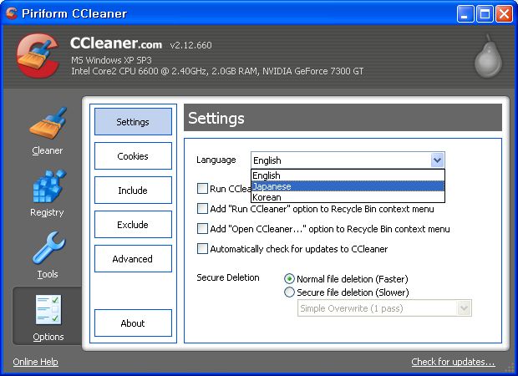Minimize the Piriform CCleaner window
Viewport: 518px width, 376px height.
click(465, 14)
